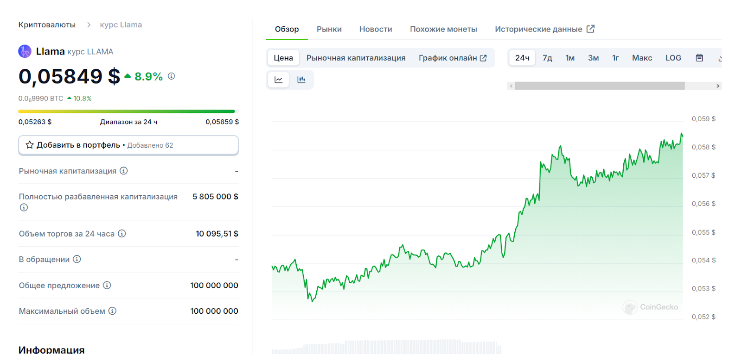Viewport: 742px width, 354px height.
Task: Show info for В обращении
Action: (x=77, y=259)
